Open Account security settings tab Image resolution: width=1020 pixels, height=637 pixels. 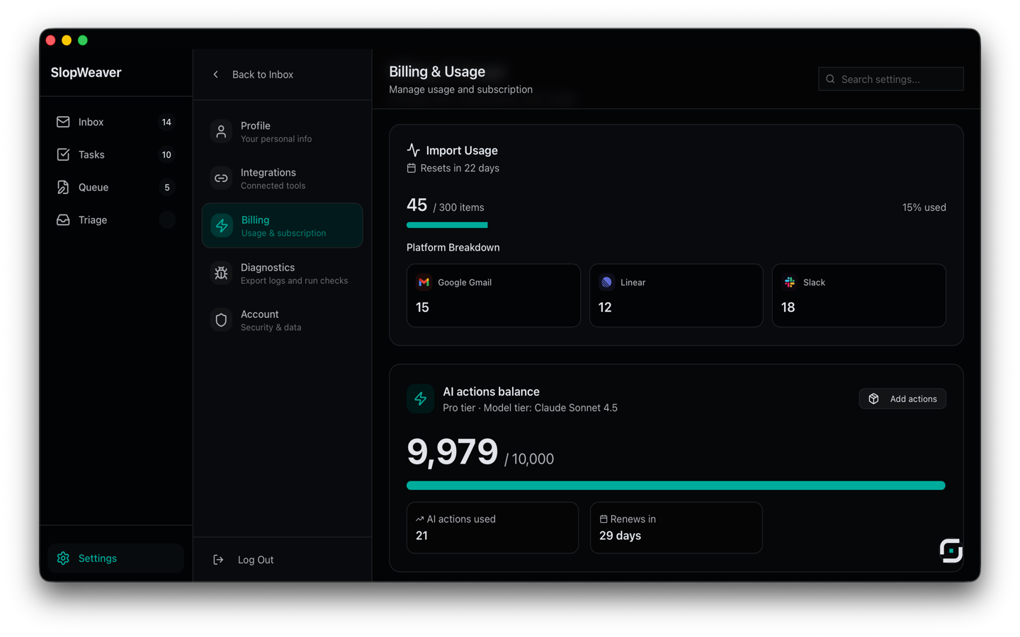coord(282,320)
